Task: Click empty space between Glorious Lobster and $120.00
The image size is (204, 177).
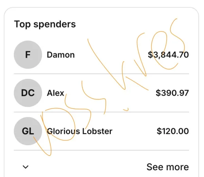Action: pos(134,131)
